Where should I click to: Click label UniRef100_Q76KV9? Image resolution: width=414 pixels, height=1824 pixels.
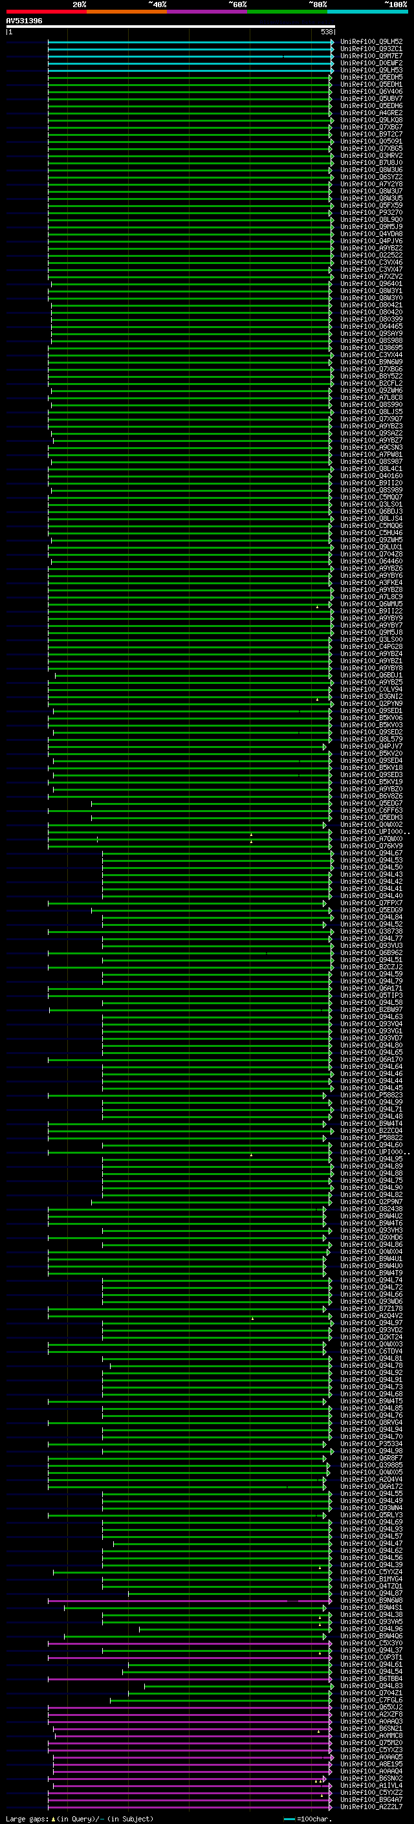click(371, 846)
